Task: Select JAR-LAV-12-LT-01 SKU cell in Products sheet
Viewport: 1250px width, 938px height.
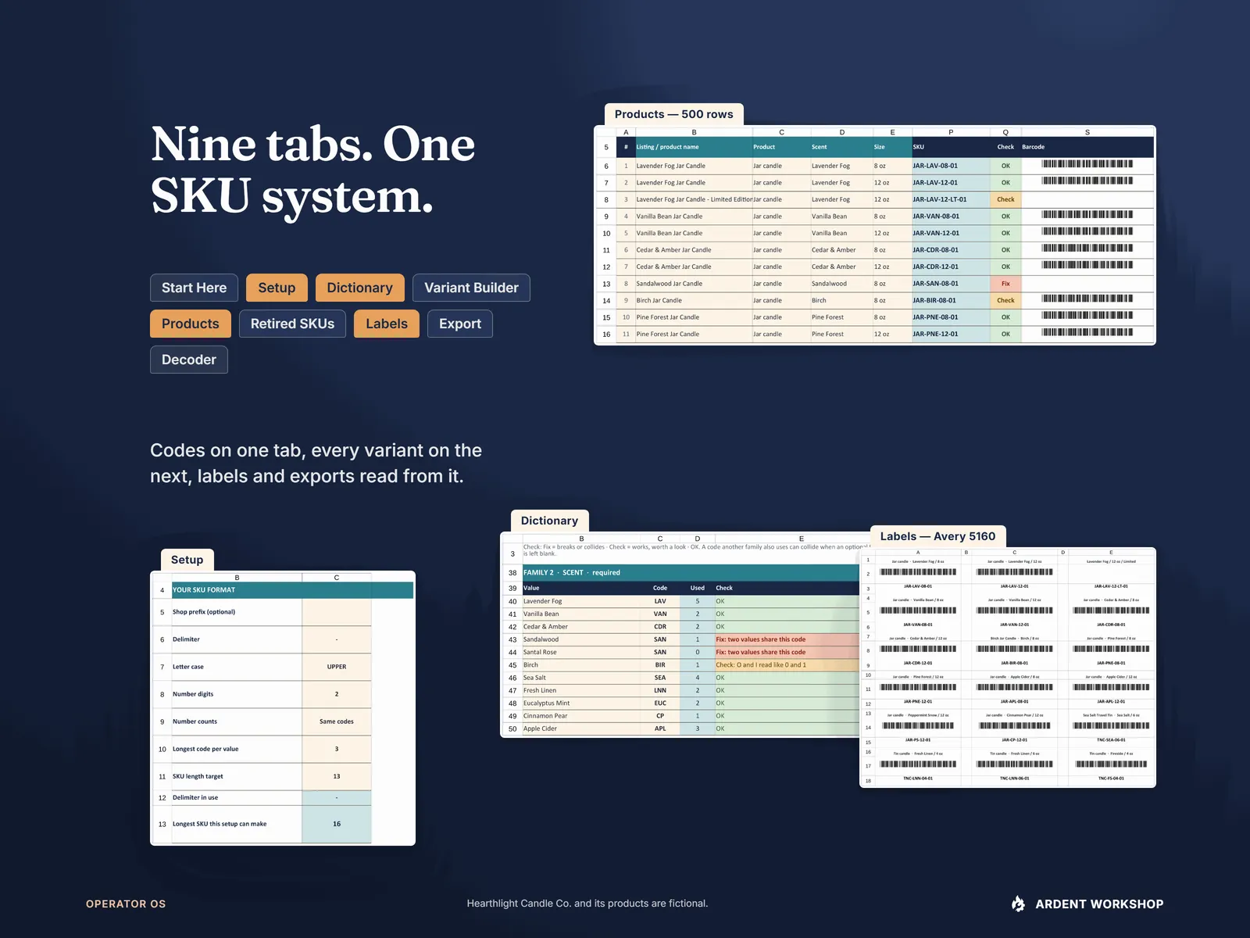Action: pos(951,199)
